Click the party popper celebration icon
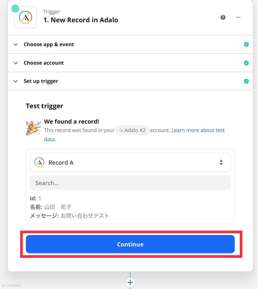This screenshot has height=289, width=258. (x=33, y=128)
